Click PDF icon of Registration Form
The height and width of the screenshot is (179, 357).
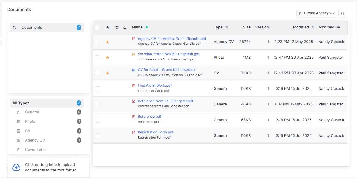134,133
